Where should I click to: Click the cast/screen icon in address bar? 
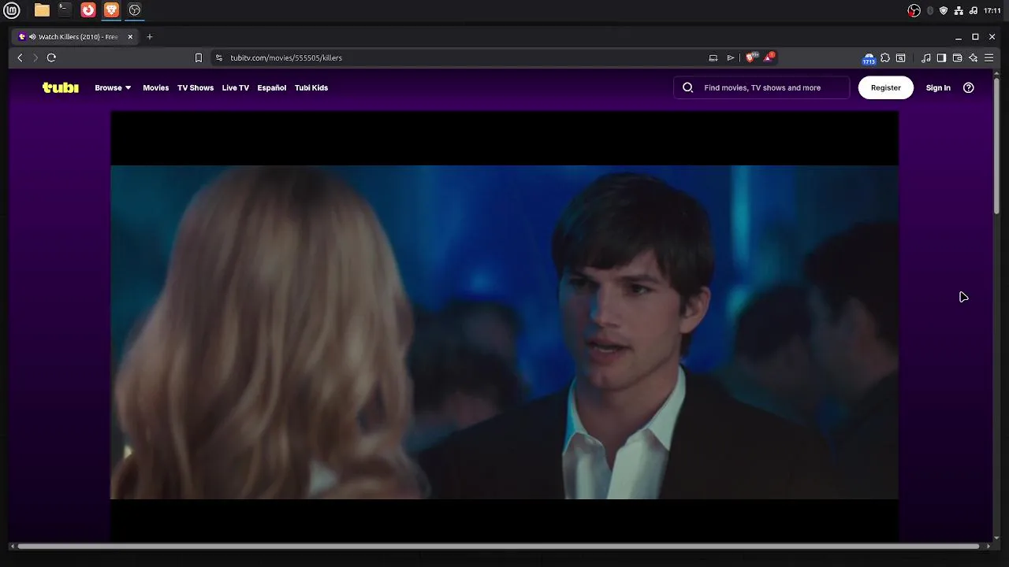click(713, 57)
